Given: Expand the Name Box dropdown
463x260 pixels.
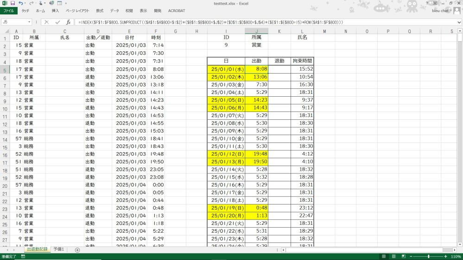Looking at the screenshot, I should pyautogui.click(x=29, y=22).
